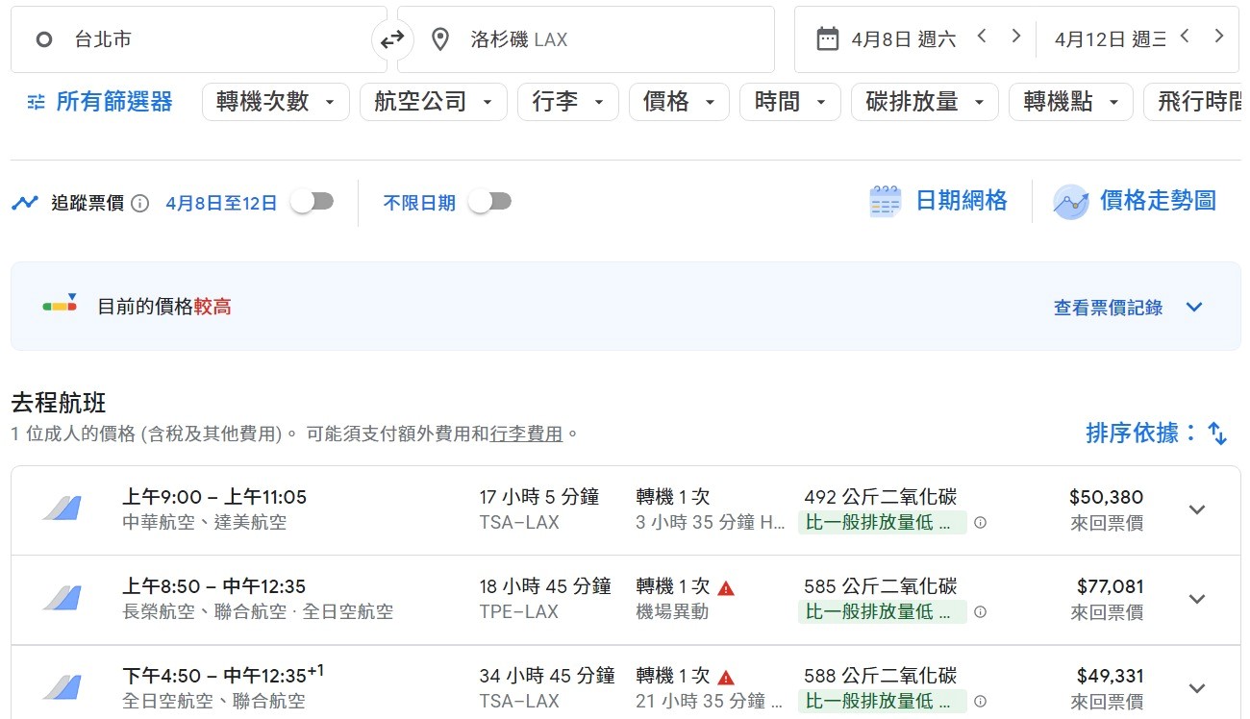Viewport: 1250px width, 719px height.
Task: Open the 價格走勢圖 price graph icon
Action: pyautogui.click(x=1070, y=202)
